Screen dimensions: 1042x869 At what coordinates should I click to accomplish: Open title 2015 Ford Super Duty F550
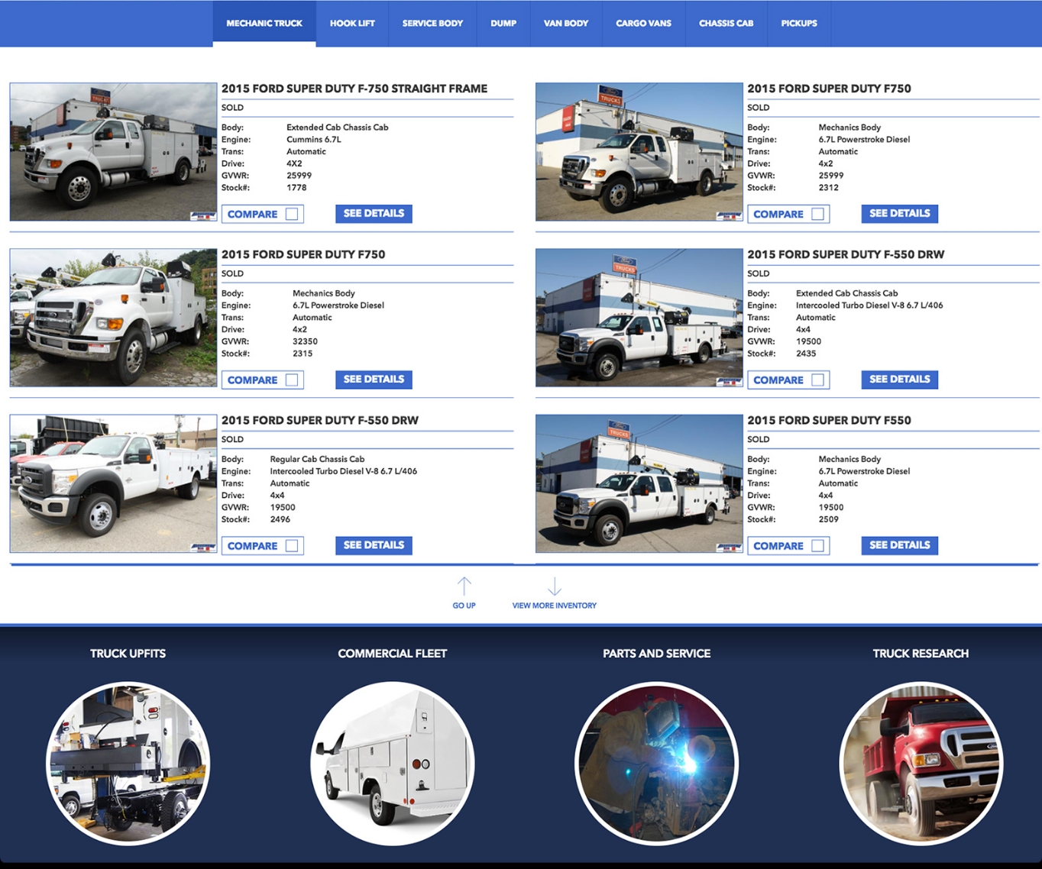829,420
